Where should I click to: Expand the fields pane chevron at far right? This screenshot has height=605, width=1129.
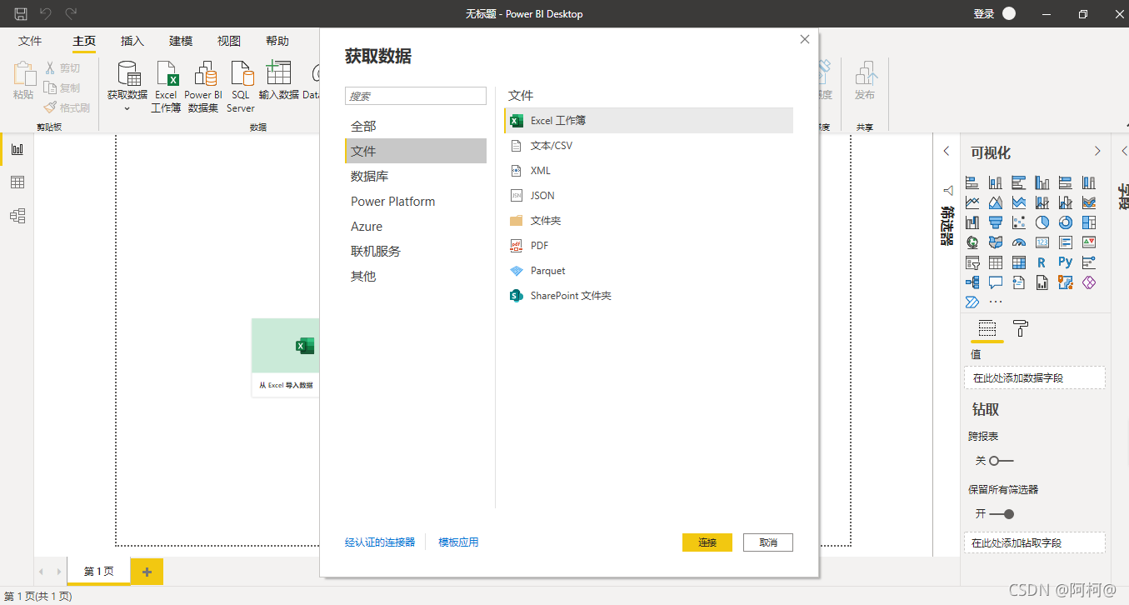pyautogui.click(x=1124, y=151)
